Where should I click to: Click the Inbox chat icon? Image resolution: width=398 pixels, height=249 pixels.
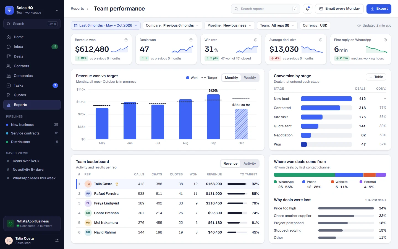(x=9, y=47)
